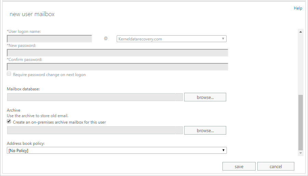The image size is (308, 176).
Task: Click the scrollbar up arrow
Action: [x=301, y=32]
